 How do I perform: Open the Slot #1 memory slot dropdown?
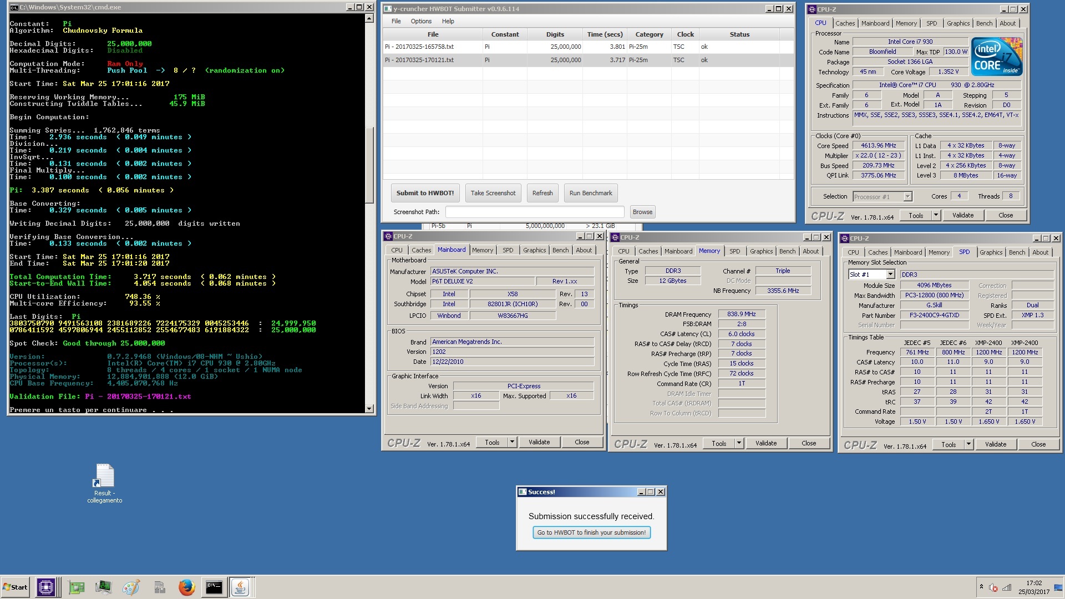pyautogui.click(x=871, y=275)
